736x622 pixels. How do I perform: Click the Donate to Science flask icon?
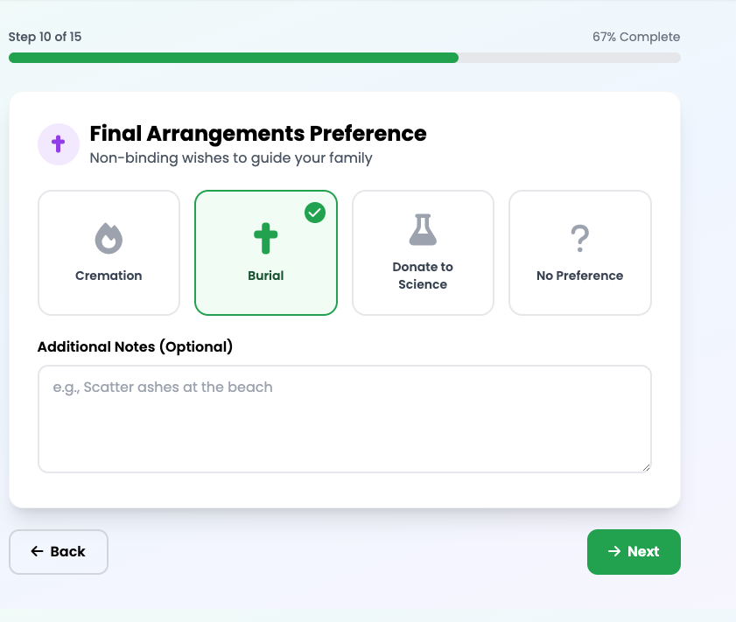pos(423,229)
